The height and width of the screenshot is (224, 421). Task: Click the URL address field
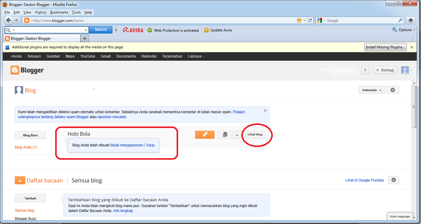pyautogui.click(x=163, y=21)
